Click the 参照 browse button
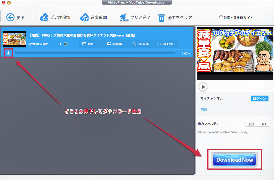Image resolution: width=274 pixels, height=180 pixels. [251, 124]
